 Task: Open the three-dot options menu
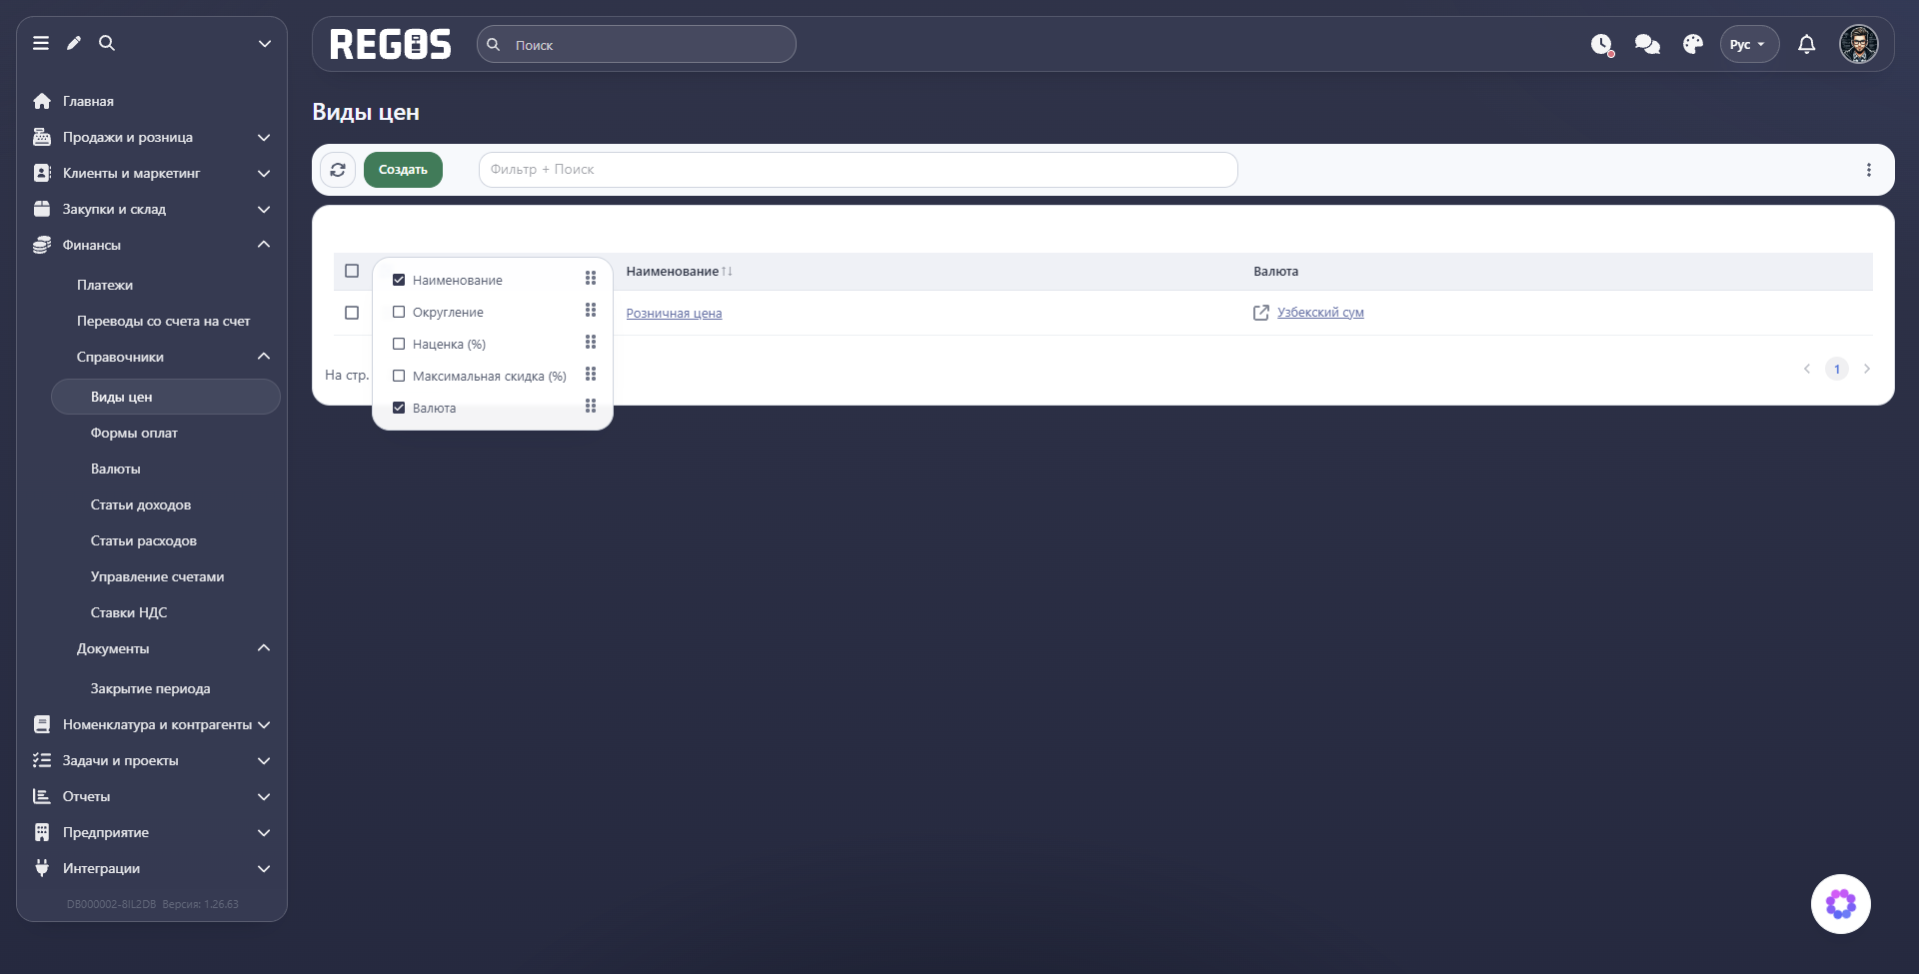pos(1869,170)
